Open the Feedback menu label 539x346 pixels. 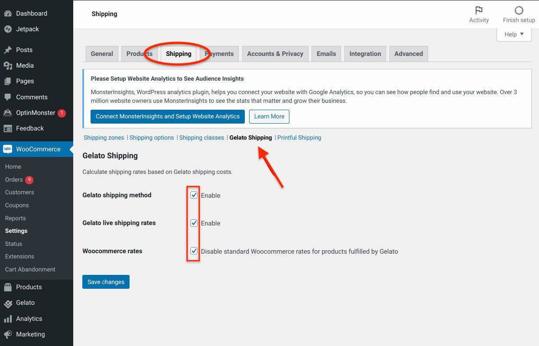click(x=30, y=128)
